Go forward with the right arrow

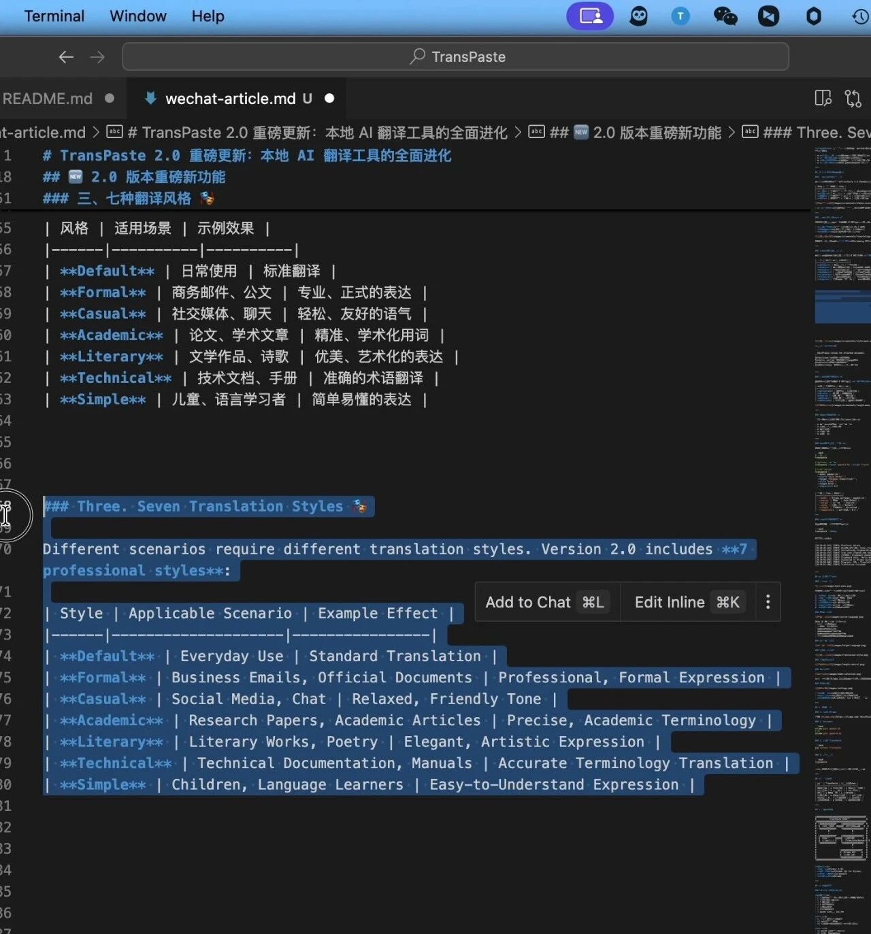[97, 57]
